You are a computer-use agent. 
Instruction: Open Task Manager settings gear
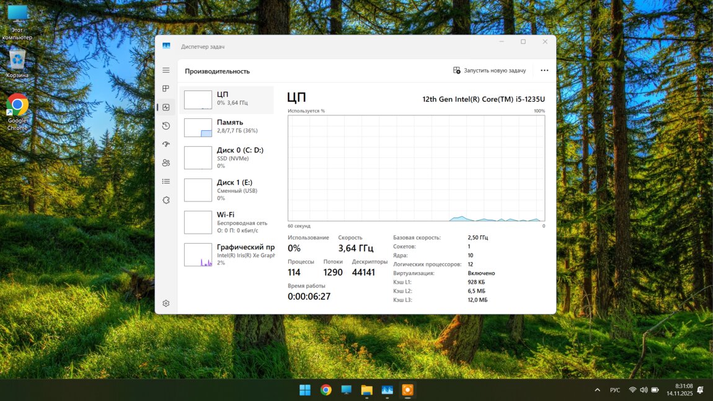(x=166, y=304)
